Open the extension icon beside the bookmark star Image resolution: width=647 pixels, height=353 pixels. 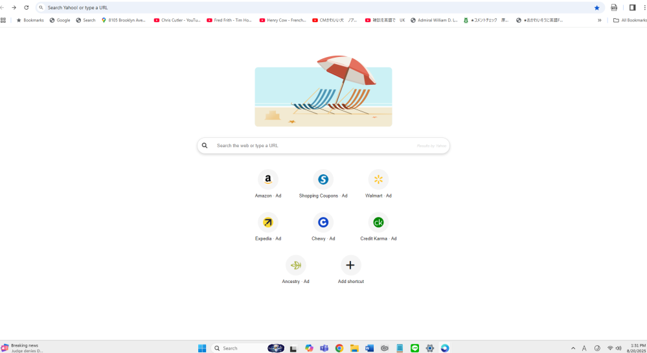point(614,7)
